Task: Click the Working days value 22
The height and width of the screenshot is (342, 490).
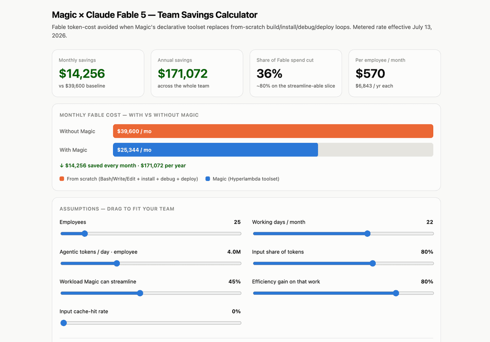Action: point(430,222)
